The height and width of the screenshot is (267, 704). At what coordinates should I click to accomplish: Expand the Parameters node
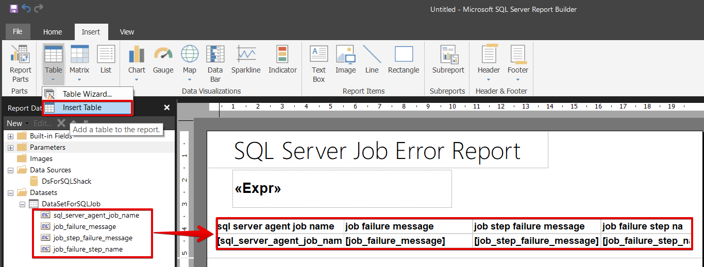[10, 147]
